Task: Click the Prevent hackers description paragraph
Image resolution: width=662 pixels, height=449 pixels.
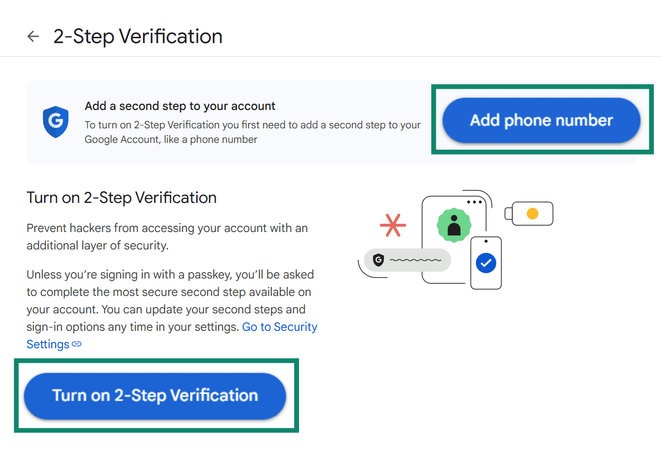Action: click(167, 236)
